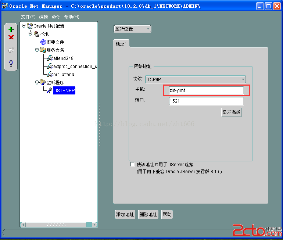283x240 pixels.
Task: Toggle JServer dedicated address checkbox
Action: [132, 164]
